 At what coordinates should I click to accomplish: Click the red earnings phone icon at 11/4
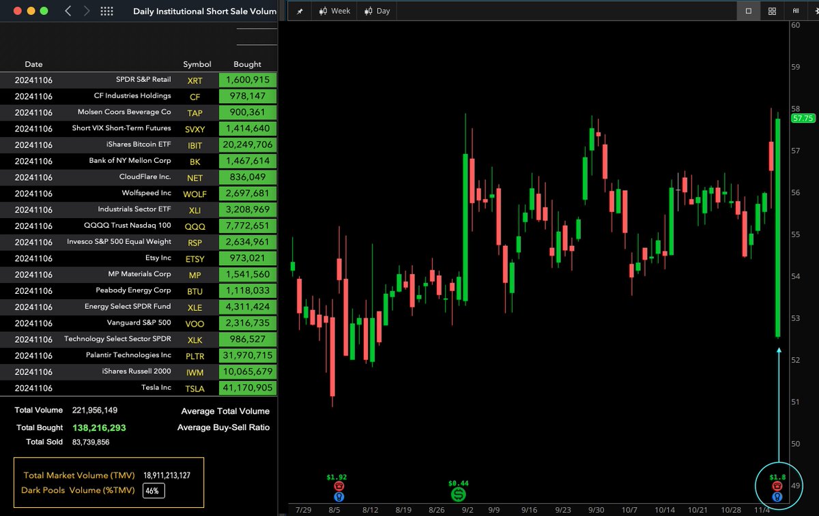(777, 486)
